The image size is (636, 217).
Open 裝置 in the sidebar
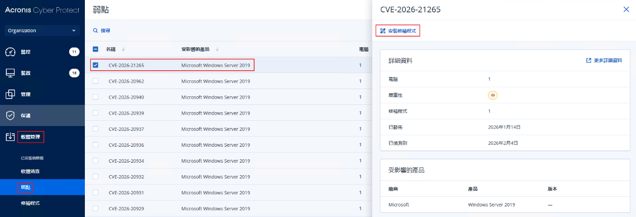[42, 73]
